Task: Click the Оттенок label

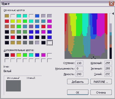Action: pos(69,63)
